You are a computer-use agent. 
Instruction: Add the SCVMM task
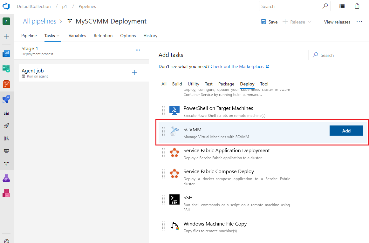(346, 131)
